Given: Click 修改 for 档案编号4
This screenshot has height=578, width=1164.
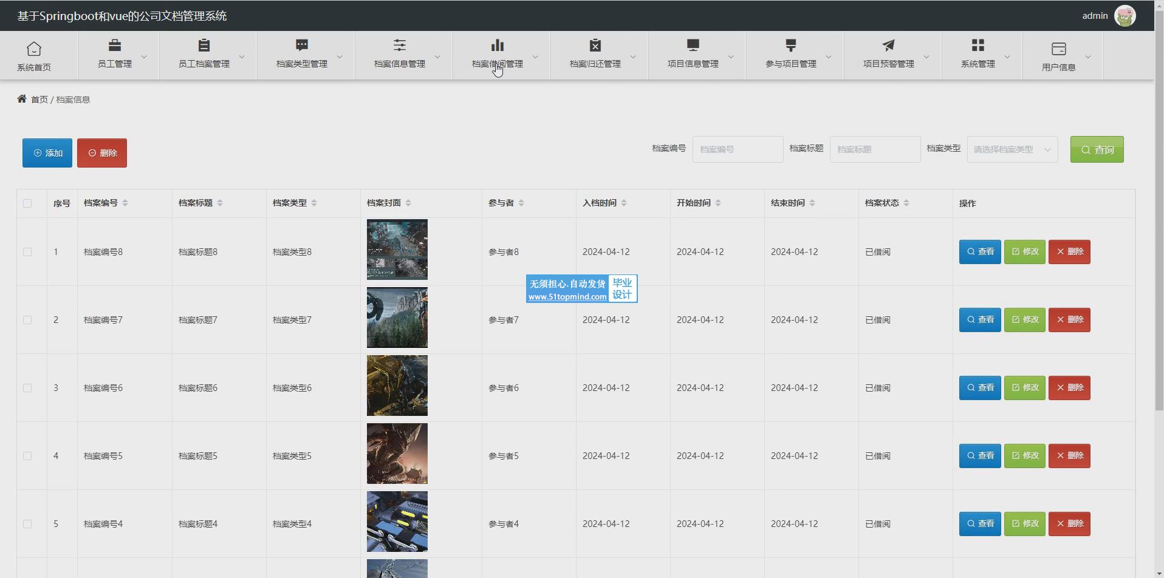Looking at the screenshot, I should [x=1025, y=524].
